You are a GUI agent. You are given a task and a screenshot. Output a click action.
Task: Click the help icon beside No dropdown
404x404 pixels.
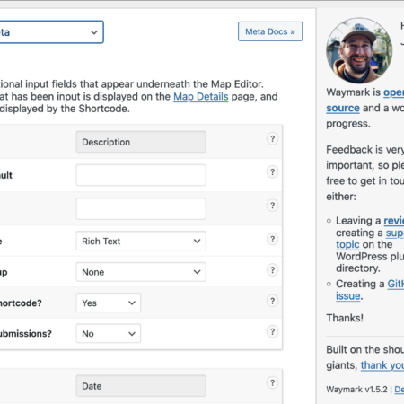click(272, 332)
